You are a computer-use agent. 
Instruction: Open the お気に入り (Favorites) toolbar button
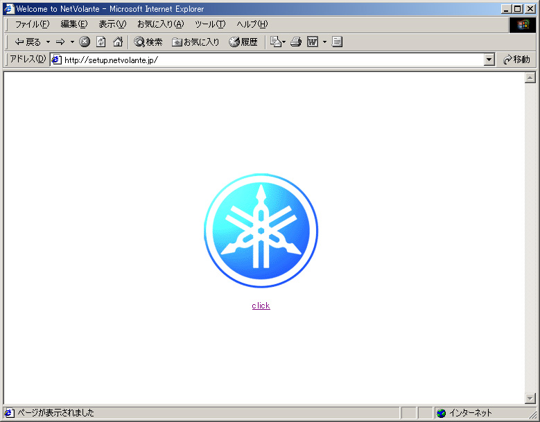tap(195, 42)
